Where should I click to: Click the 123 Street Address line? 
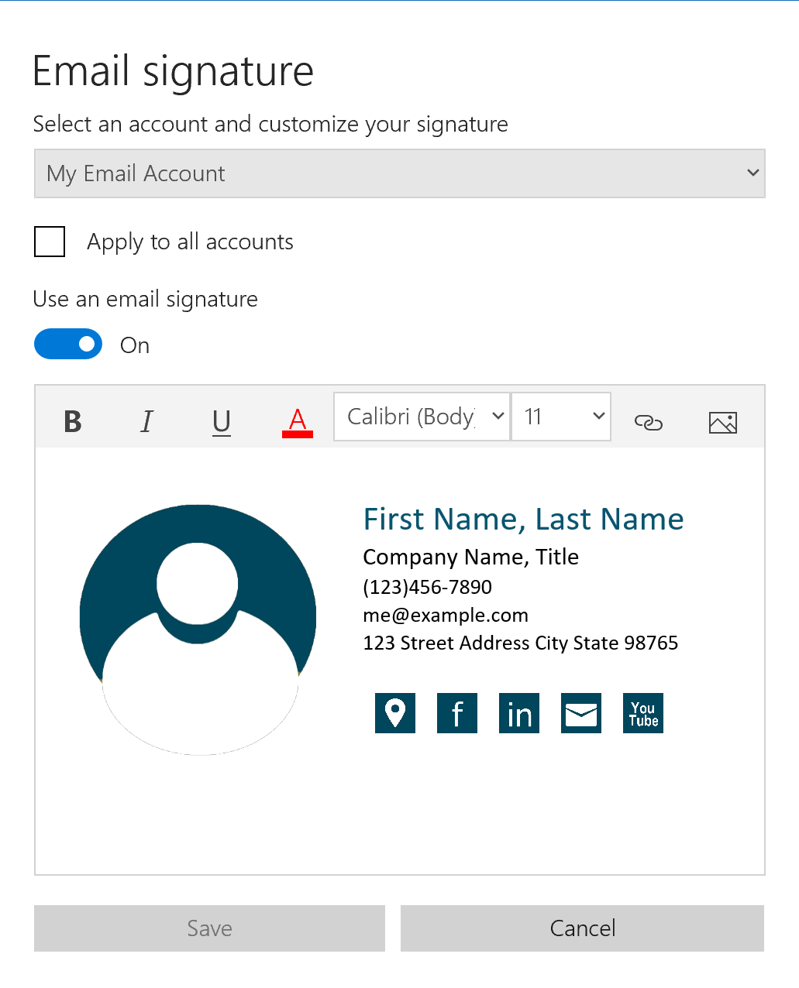point(521,643)
